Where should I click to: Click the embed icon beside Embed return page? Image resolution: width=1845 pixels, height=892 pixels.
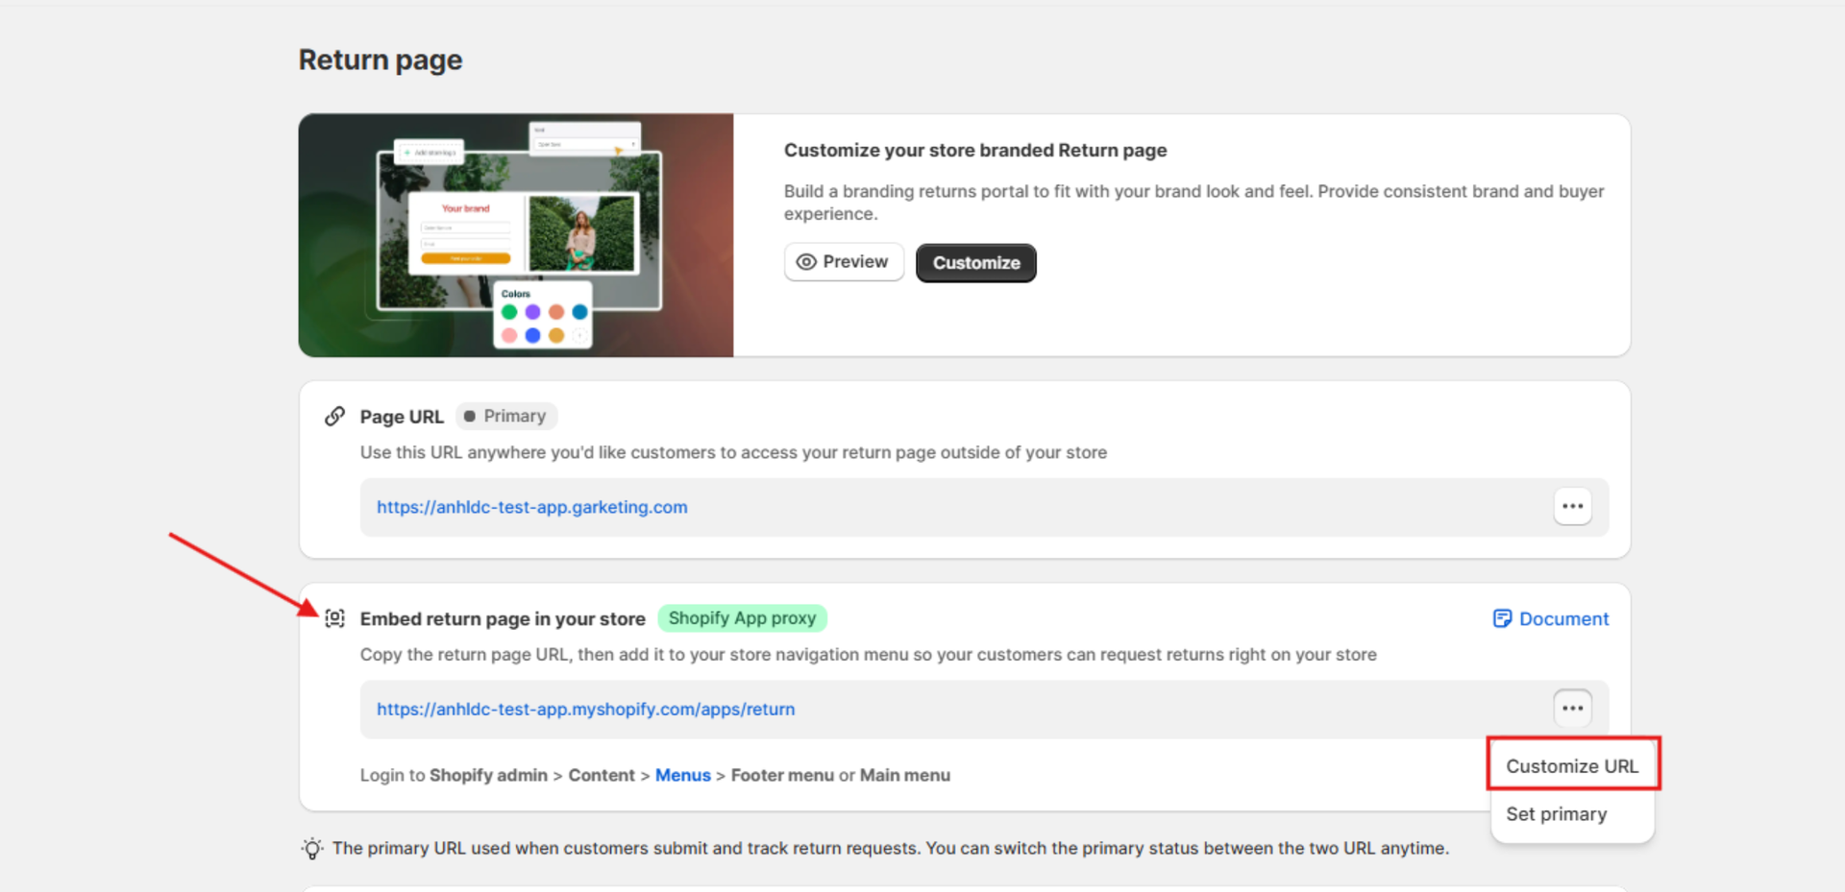[x=334, y=618]
